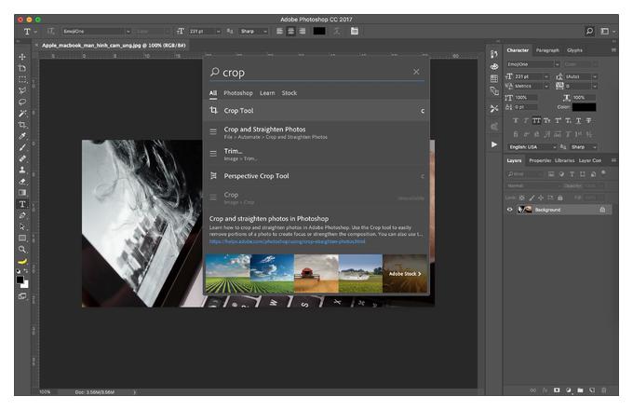Screen dimensions: 633x410
Task: Switch to the Glyphs tab
Action: (x=574, y=50)
